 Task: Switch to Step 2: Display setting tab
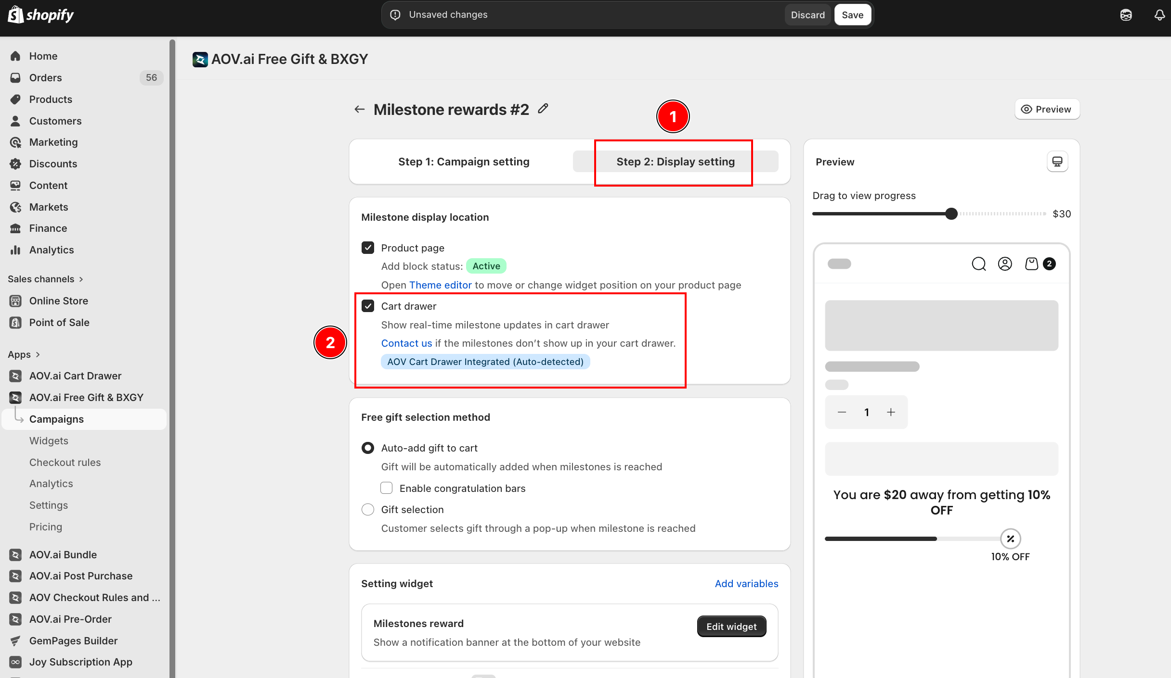click(676, 162)
